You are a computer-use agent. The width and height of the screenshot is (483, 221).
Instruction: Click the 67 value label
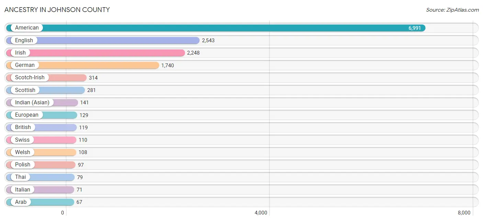pos(79,202)
